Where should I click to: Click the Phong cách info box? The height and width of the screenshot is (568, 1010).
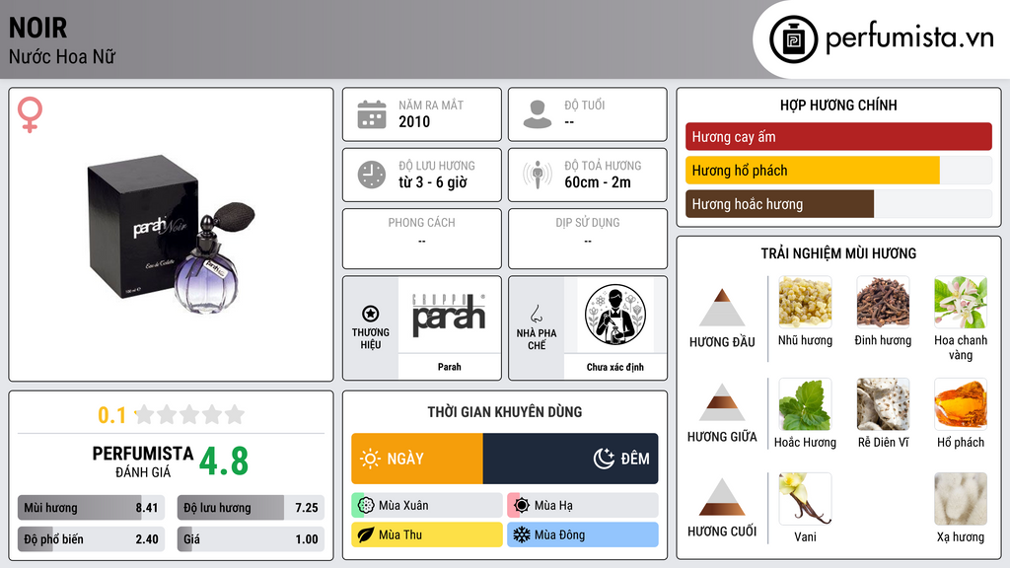[422, 239]
